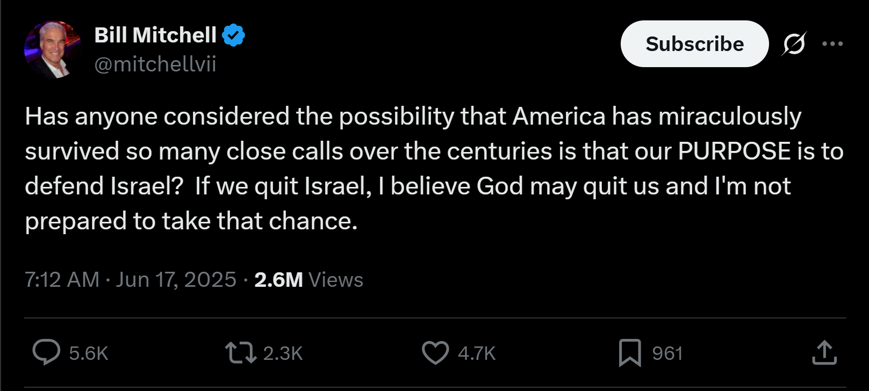
Task: Bookmark the post with the bookmark icon
Action: click(x=630, y=353)
